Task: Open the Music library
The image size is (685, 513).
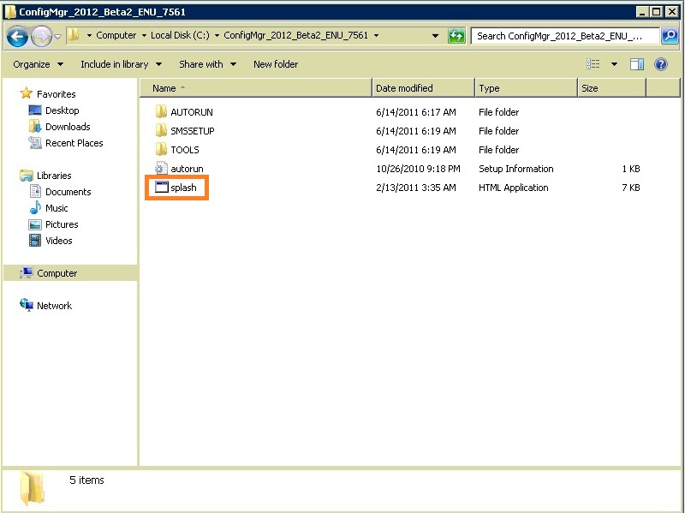Action: 57,208
